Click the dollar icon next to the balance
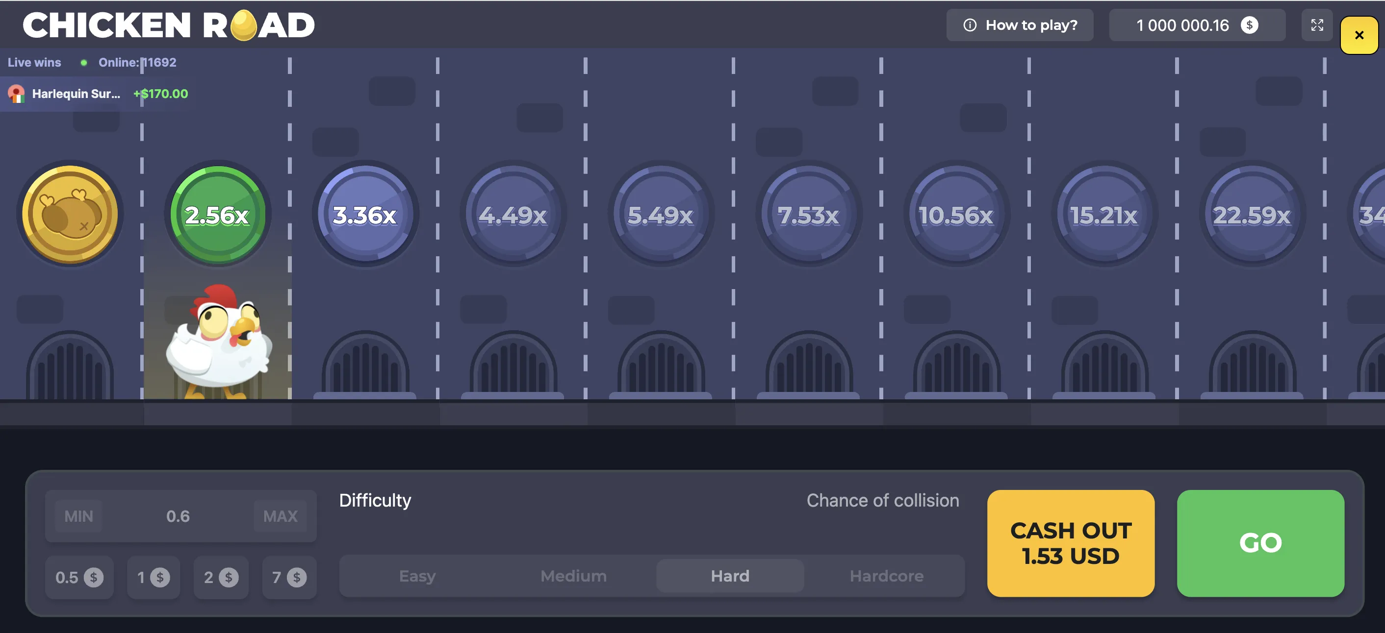This screenshot has height=633, width=1385. [1249, 24]
